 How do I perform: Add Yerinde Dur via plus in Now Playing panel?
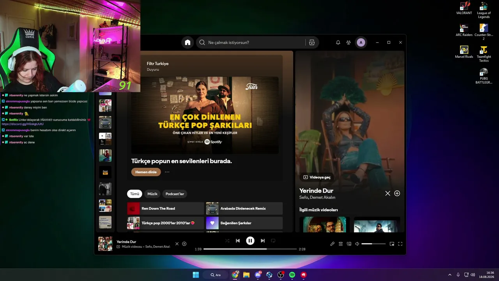tap(397, 193)
